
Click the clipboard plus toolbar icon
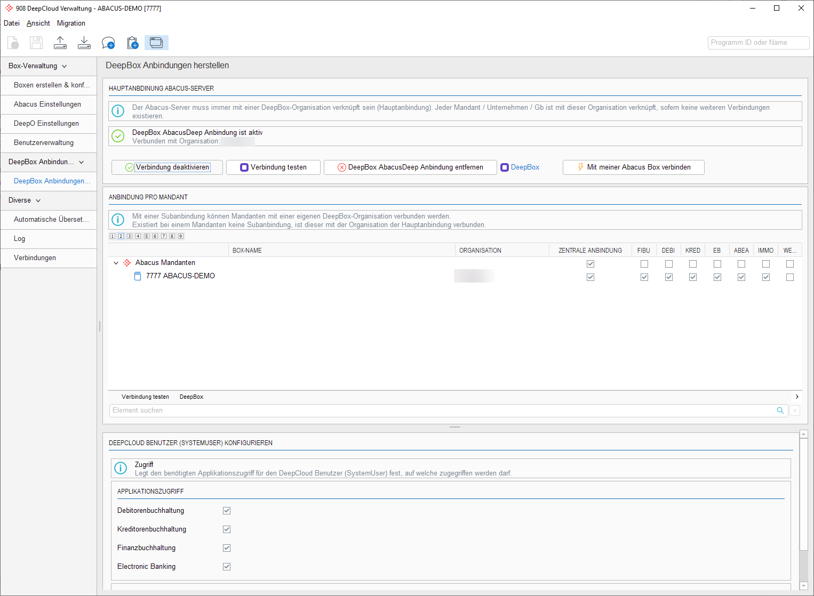tap(132, 43)
